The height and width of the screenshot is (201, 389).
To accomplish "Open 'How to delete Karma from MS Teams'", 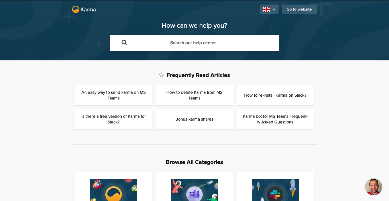I will coord(195,95).
